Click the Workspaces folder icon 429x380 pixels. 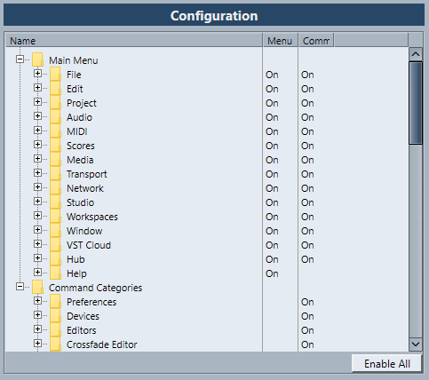tap(55, 217)
